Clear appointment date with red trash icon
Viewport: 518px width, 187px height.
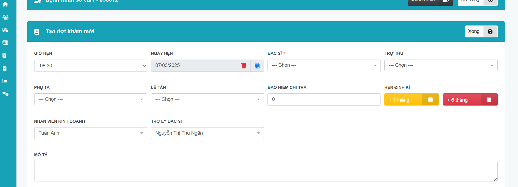point(244,66)
